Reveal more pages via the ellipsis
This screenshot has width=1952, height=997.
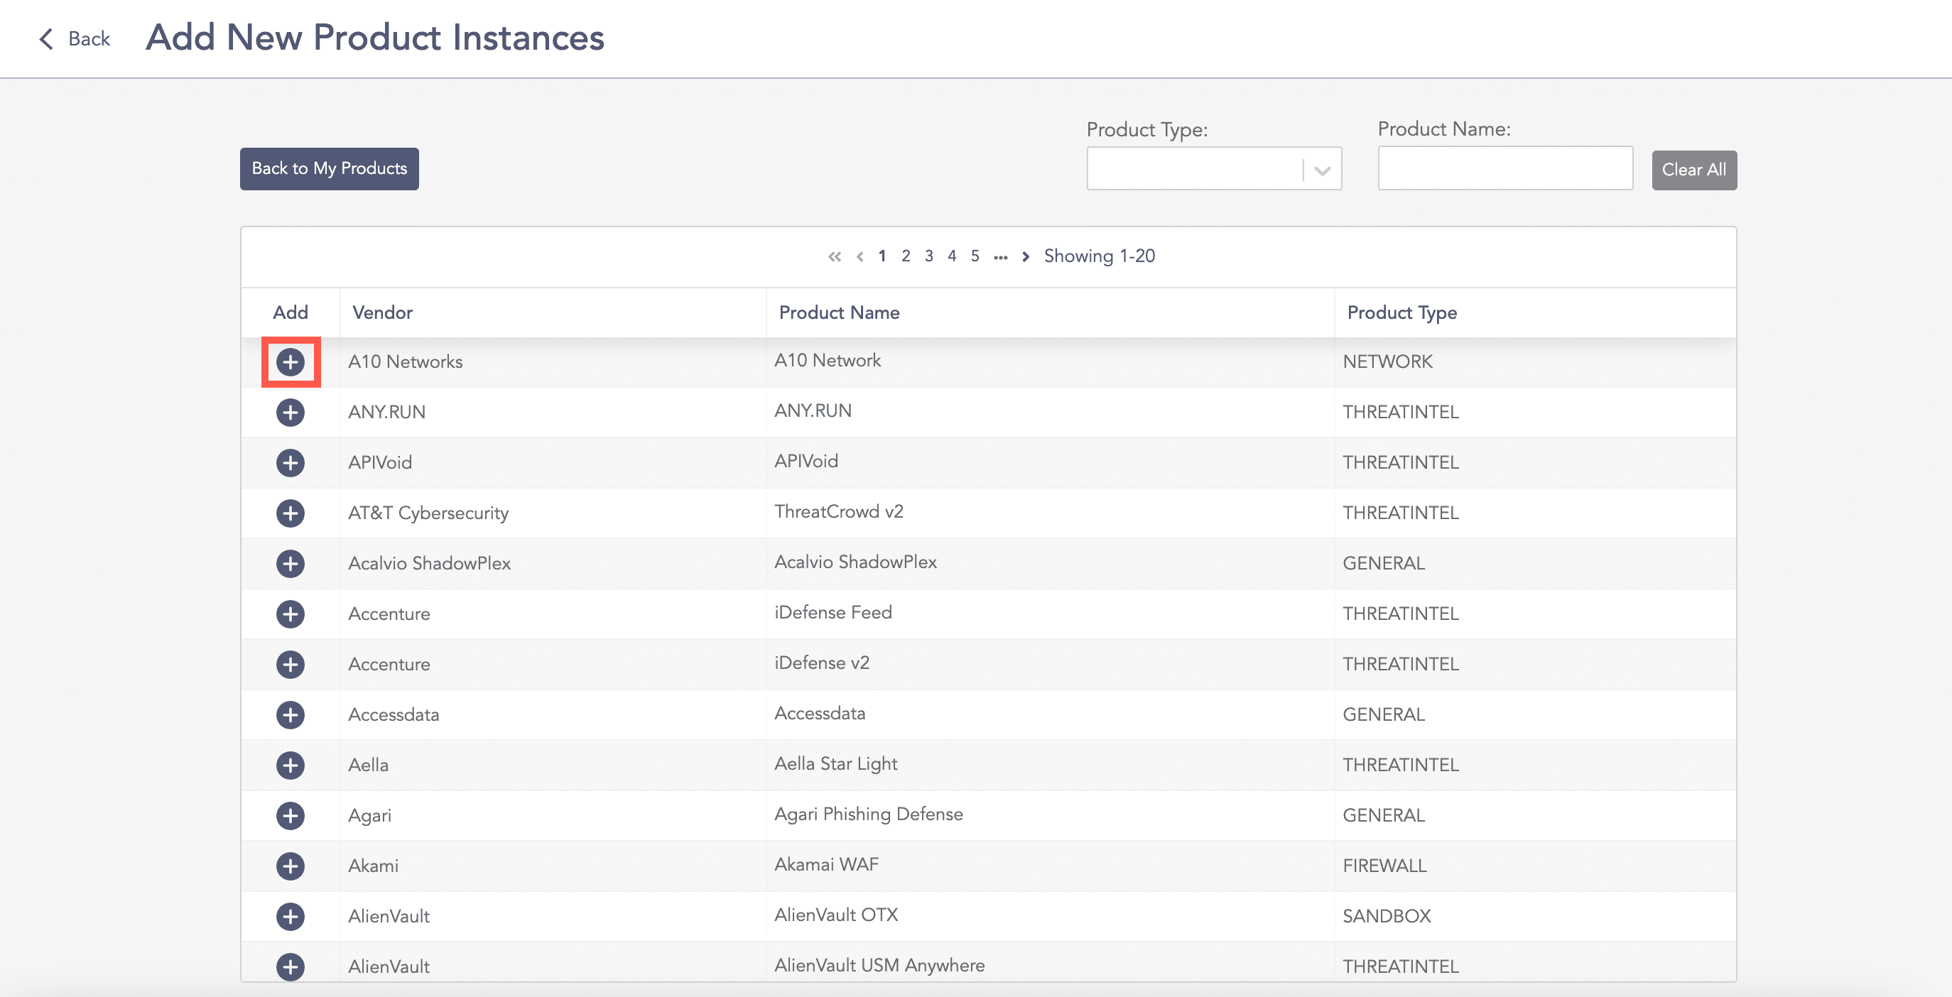(x=1000, y=258)
